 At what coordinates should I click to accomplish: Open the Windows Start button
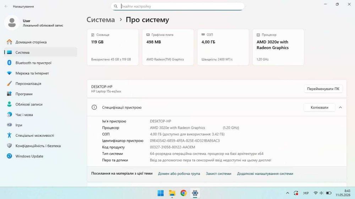[x=160, y=193]
